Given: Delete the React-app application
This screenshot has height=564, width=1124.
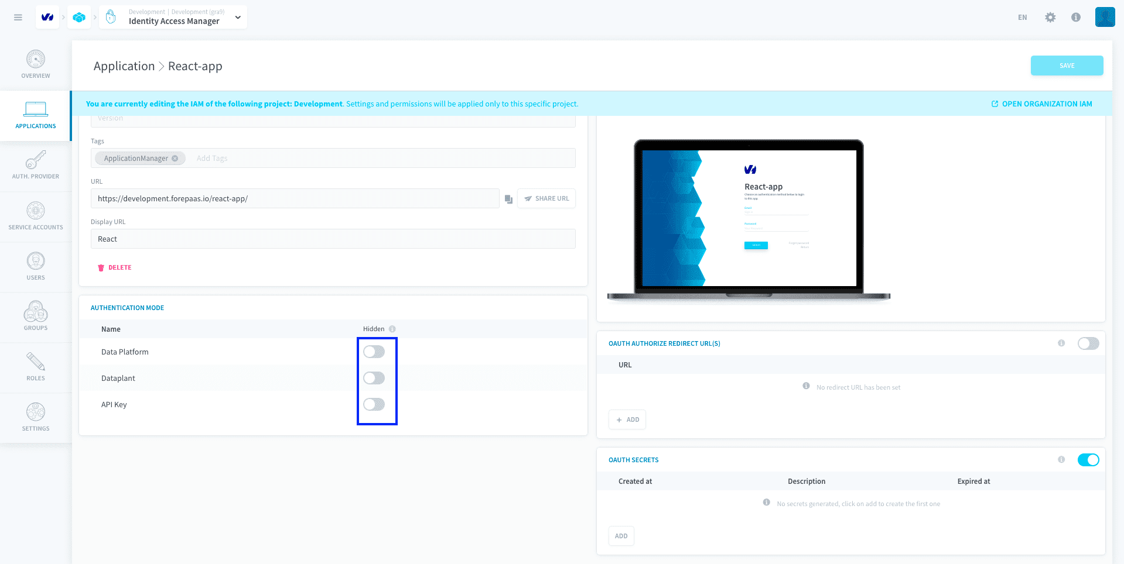Looking at the screenshot, I should click(115, 267).
